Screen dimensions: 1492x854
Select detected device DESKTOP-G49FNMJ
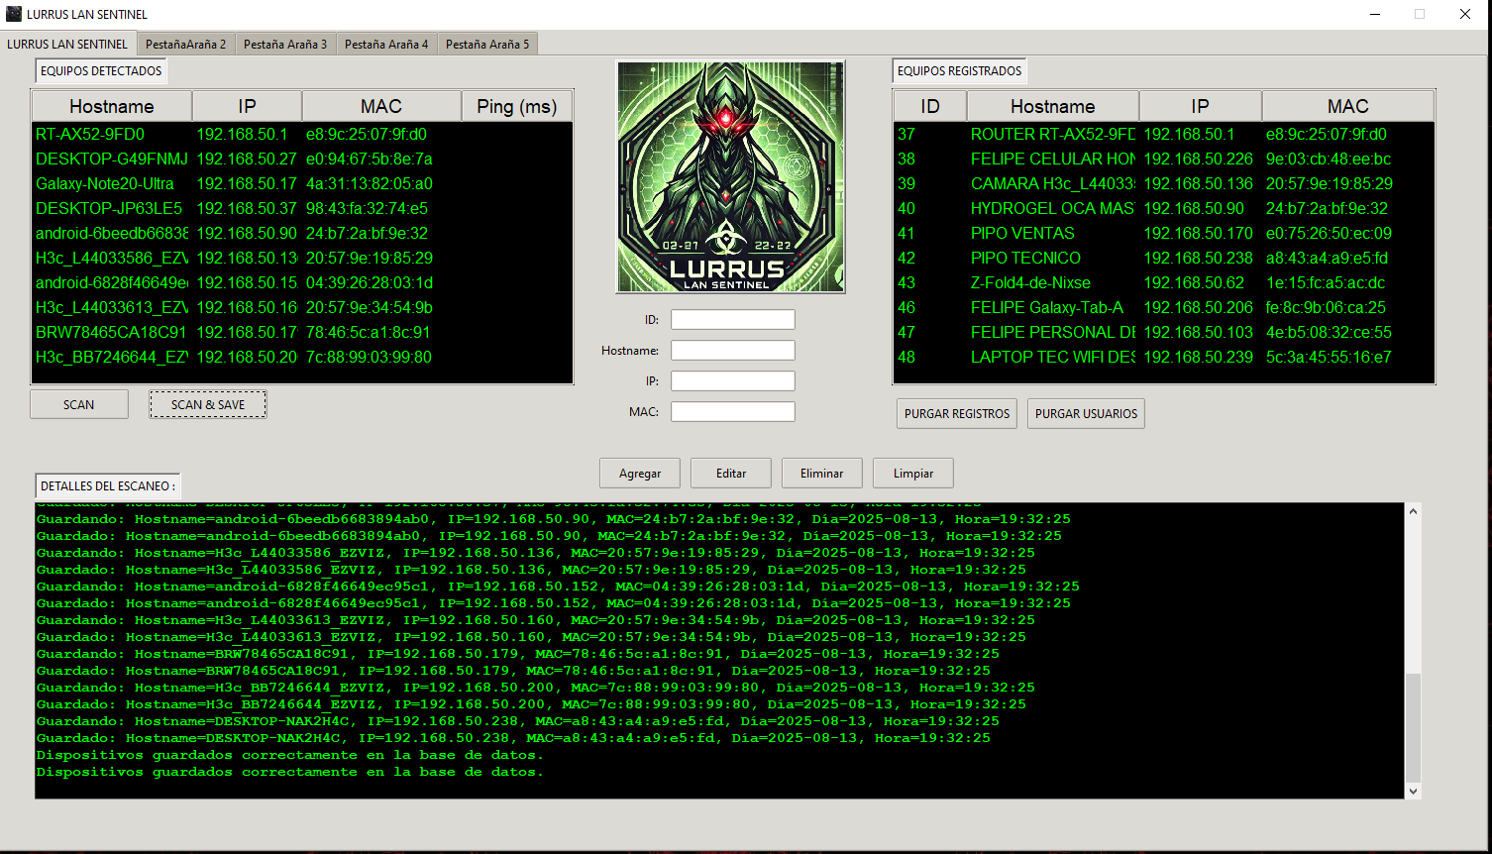click(302, 159)
